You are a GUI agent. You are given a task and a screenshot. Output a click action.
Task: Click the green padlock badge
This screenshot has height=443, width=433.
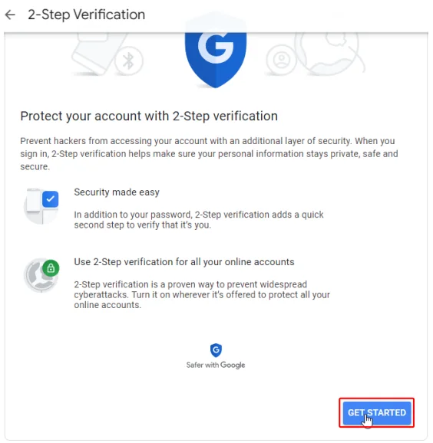tap(51, 267)
